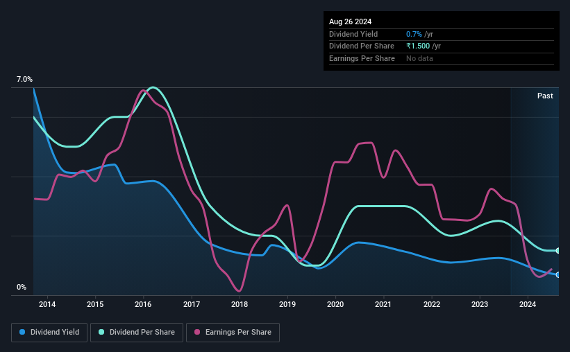Select the 2018 x-axis label

pos(240,304)
